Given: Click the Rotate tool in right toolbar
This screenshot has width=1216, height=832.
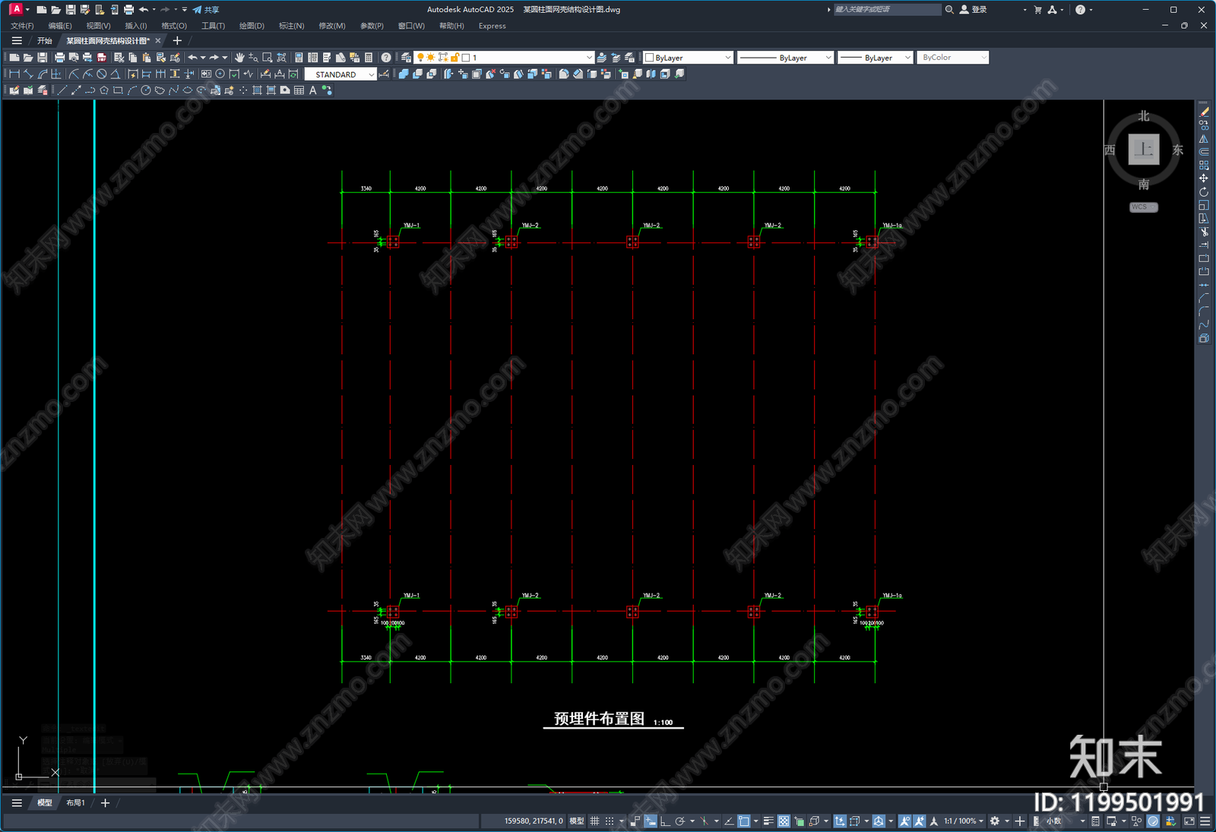Looking at the screenshot, I should click(x=1204, y=192).
